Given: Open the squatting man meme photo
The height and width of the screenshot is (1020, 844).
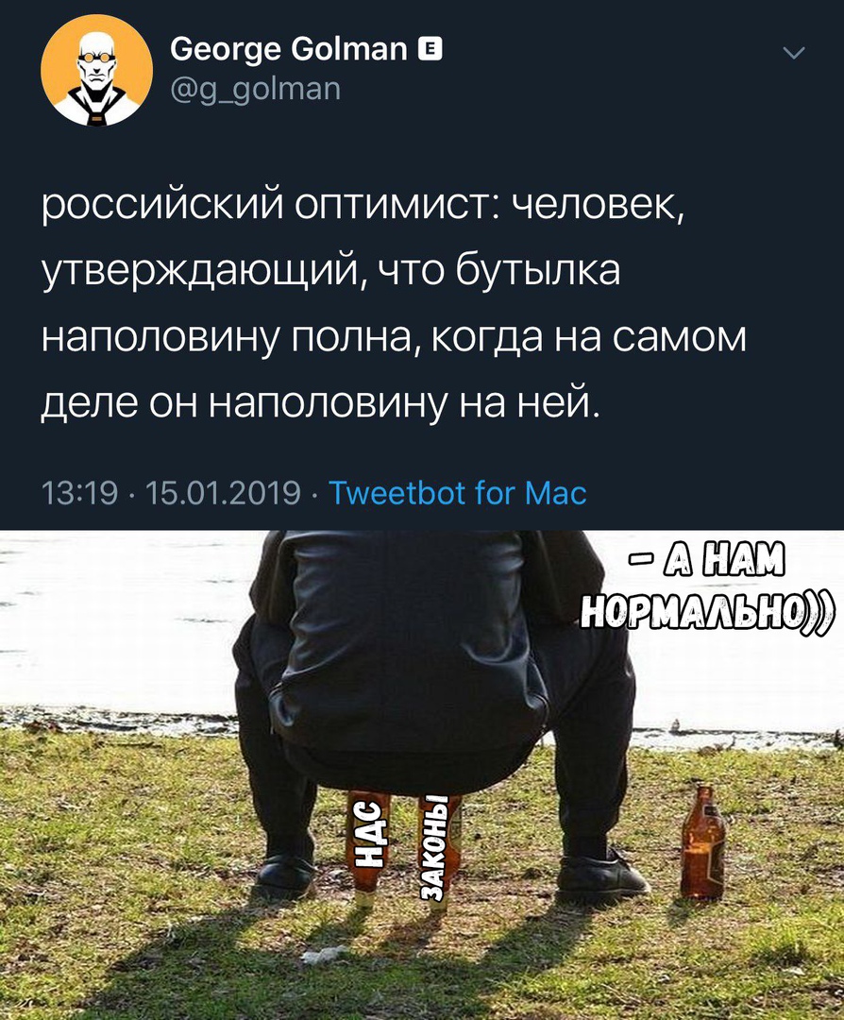Looking at the screenshot, I should (422, 774).
